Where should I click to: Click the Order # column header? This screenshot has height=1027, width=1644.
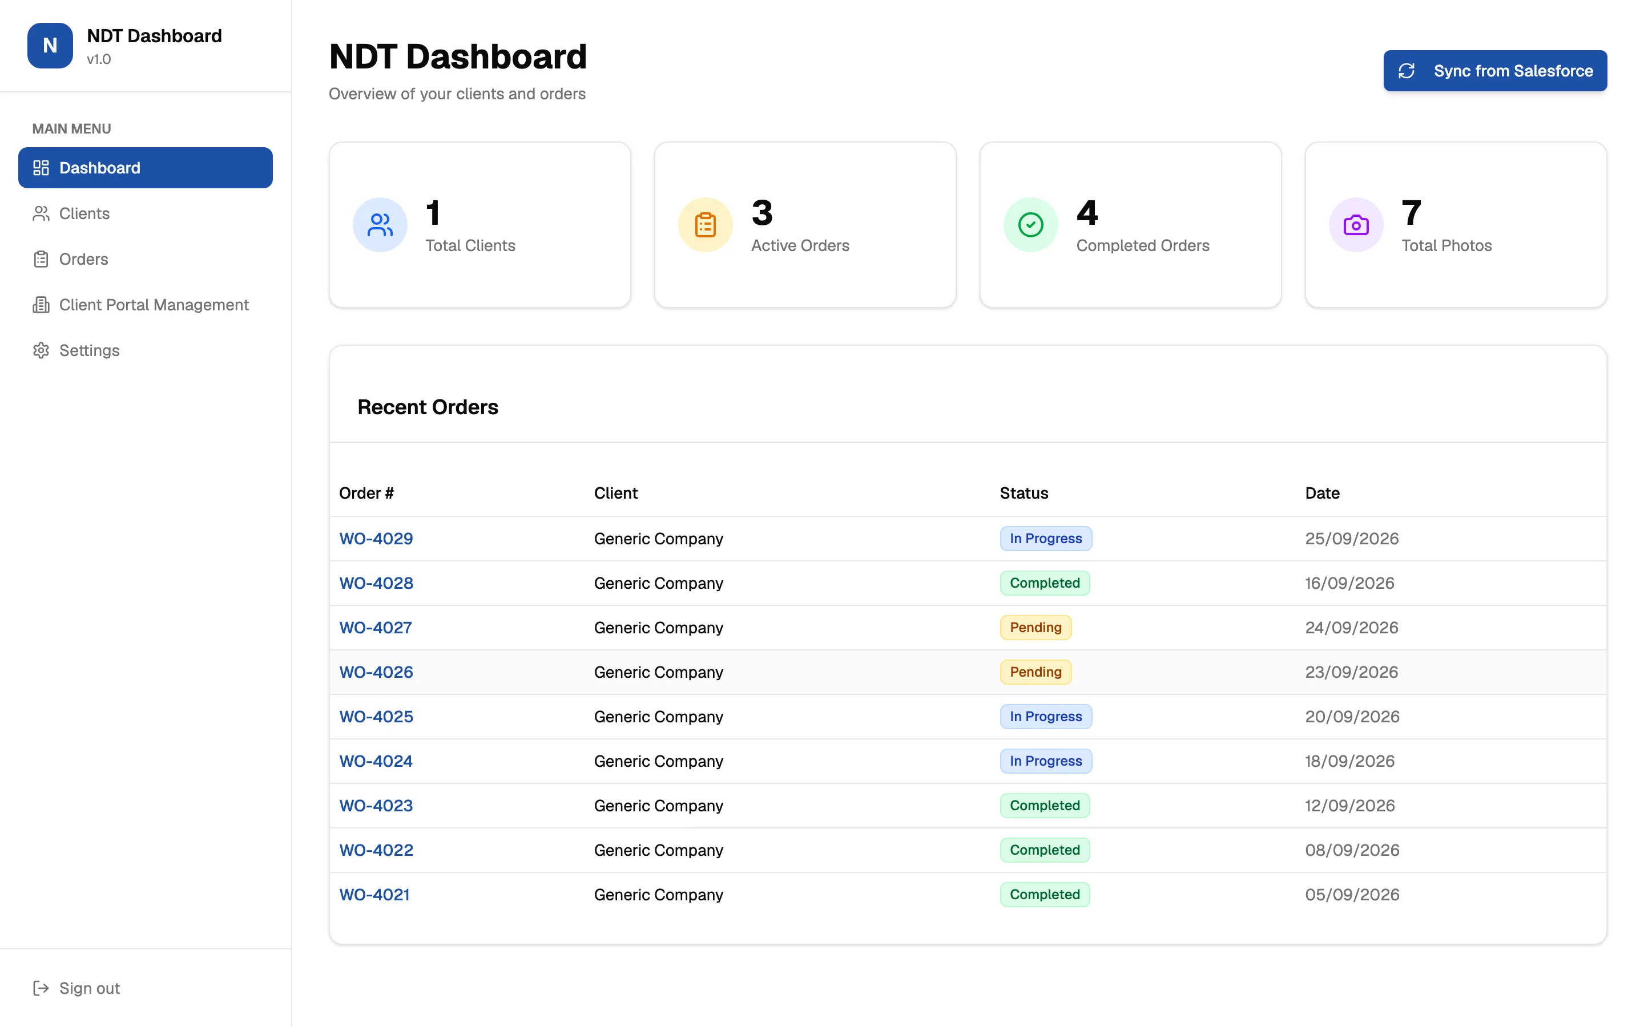coord(366,493)
